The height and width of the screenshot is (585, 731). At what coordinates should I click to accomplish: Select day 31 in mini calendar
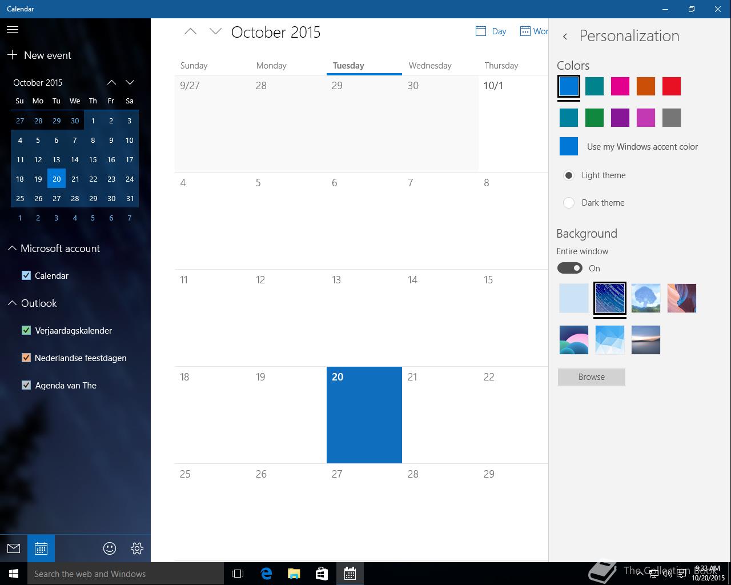coord(130,198)
